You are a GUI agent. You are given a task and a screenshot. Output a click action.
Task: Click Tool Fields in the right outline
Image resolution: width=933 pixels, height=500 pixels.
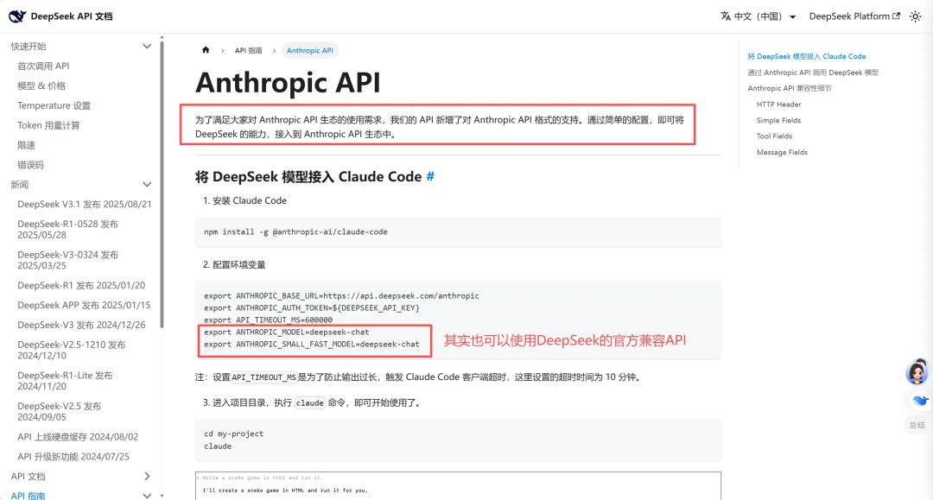(x=774, y=136)
